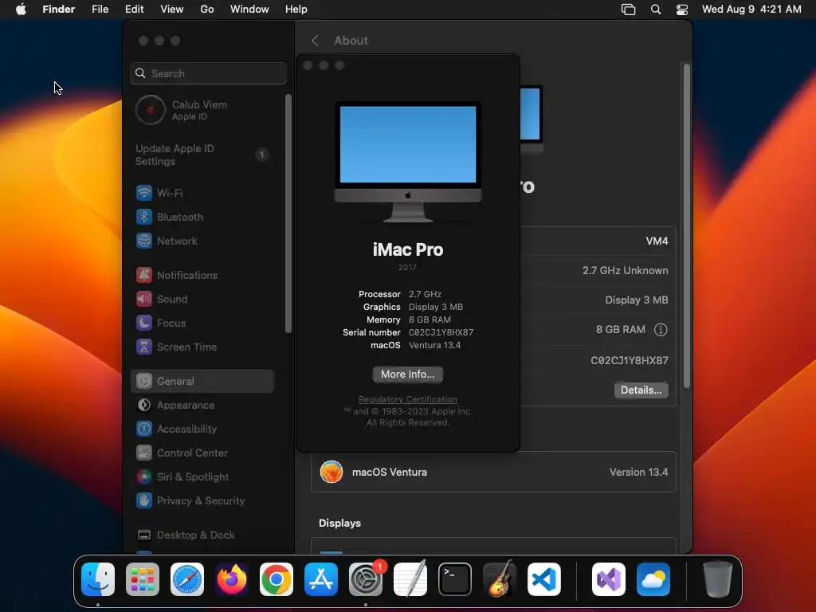Open the Window menu
This screenshot has height=612, width=816.
point(249,10)
